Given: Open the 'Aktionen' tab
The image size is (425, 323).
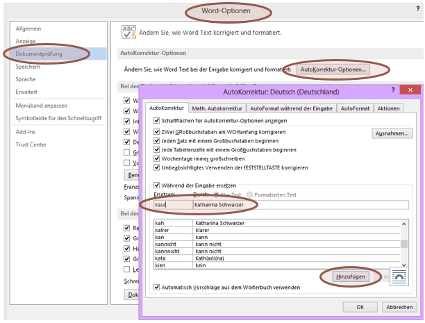Looking at the screenshot, I should 388,108.
